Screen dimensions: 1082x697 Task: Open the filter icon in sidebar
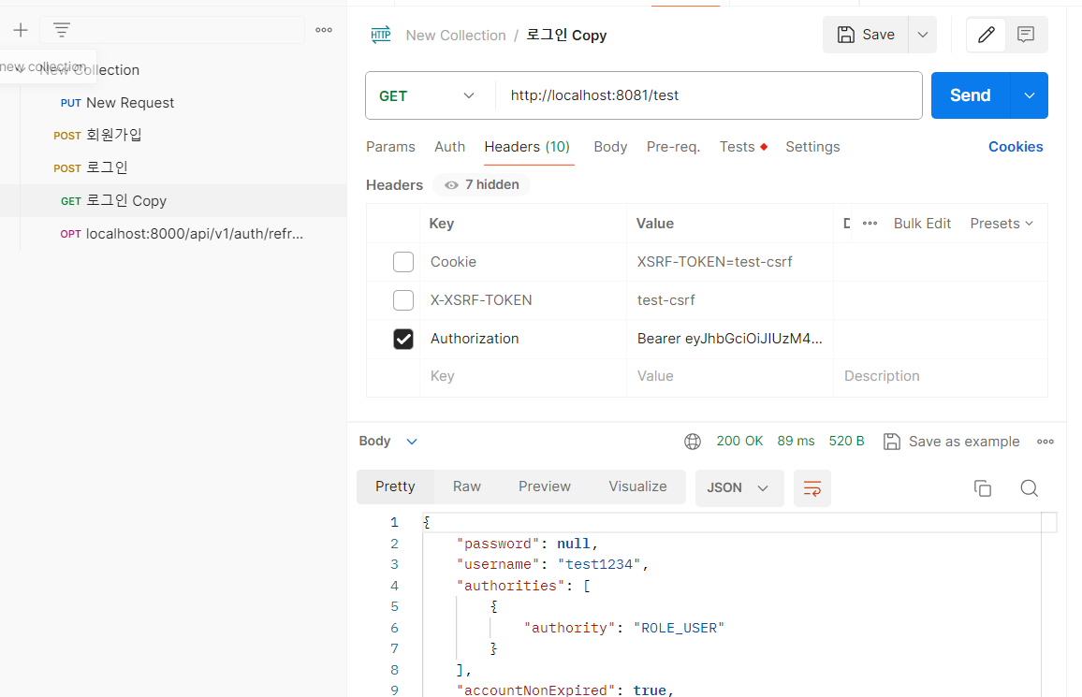point(62,30)
